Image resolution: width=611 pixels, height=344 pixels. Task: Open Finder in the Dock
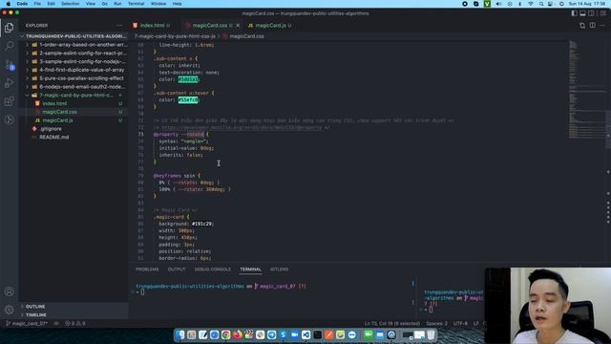pyautogui.click(x=179, y=334)
